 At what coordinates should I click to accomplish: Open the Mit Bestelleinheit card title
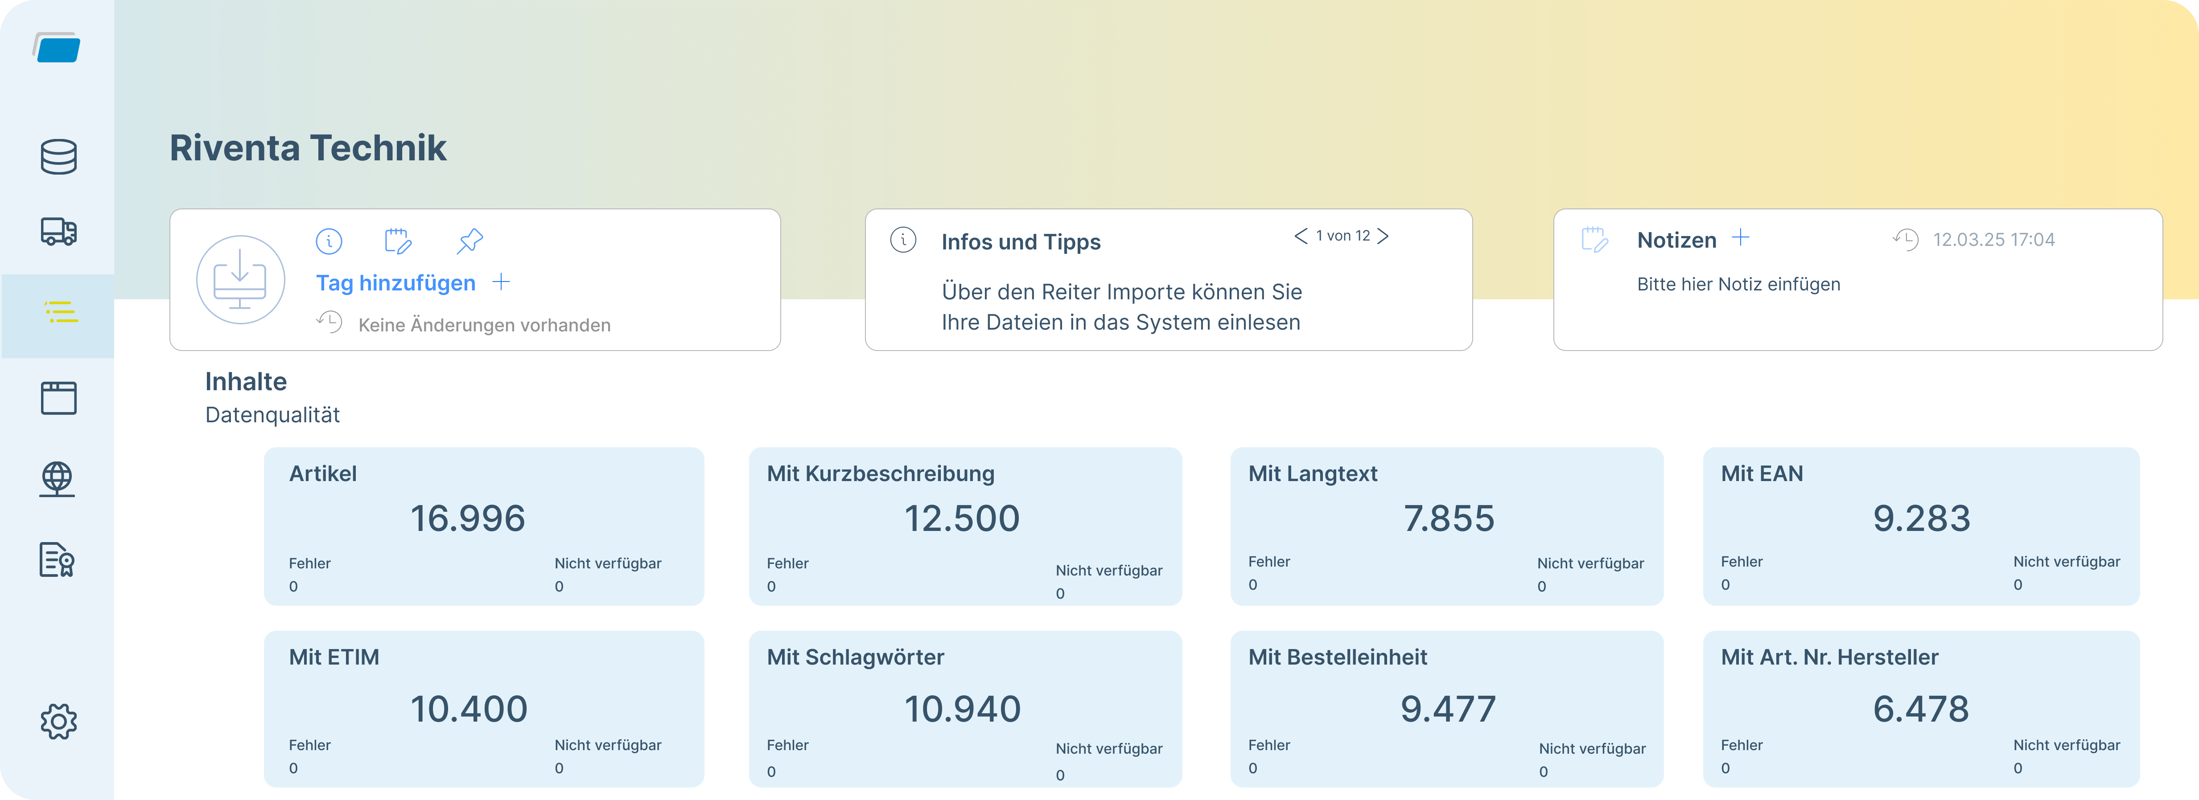tap(1337, 657)
